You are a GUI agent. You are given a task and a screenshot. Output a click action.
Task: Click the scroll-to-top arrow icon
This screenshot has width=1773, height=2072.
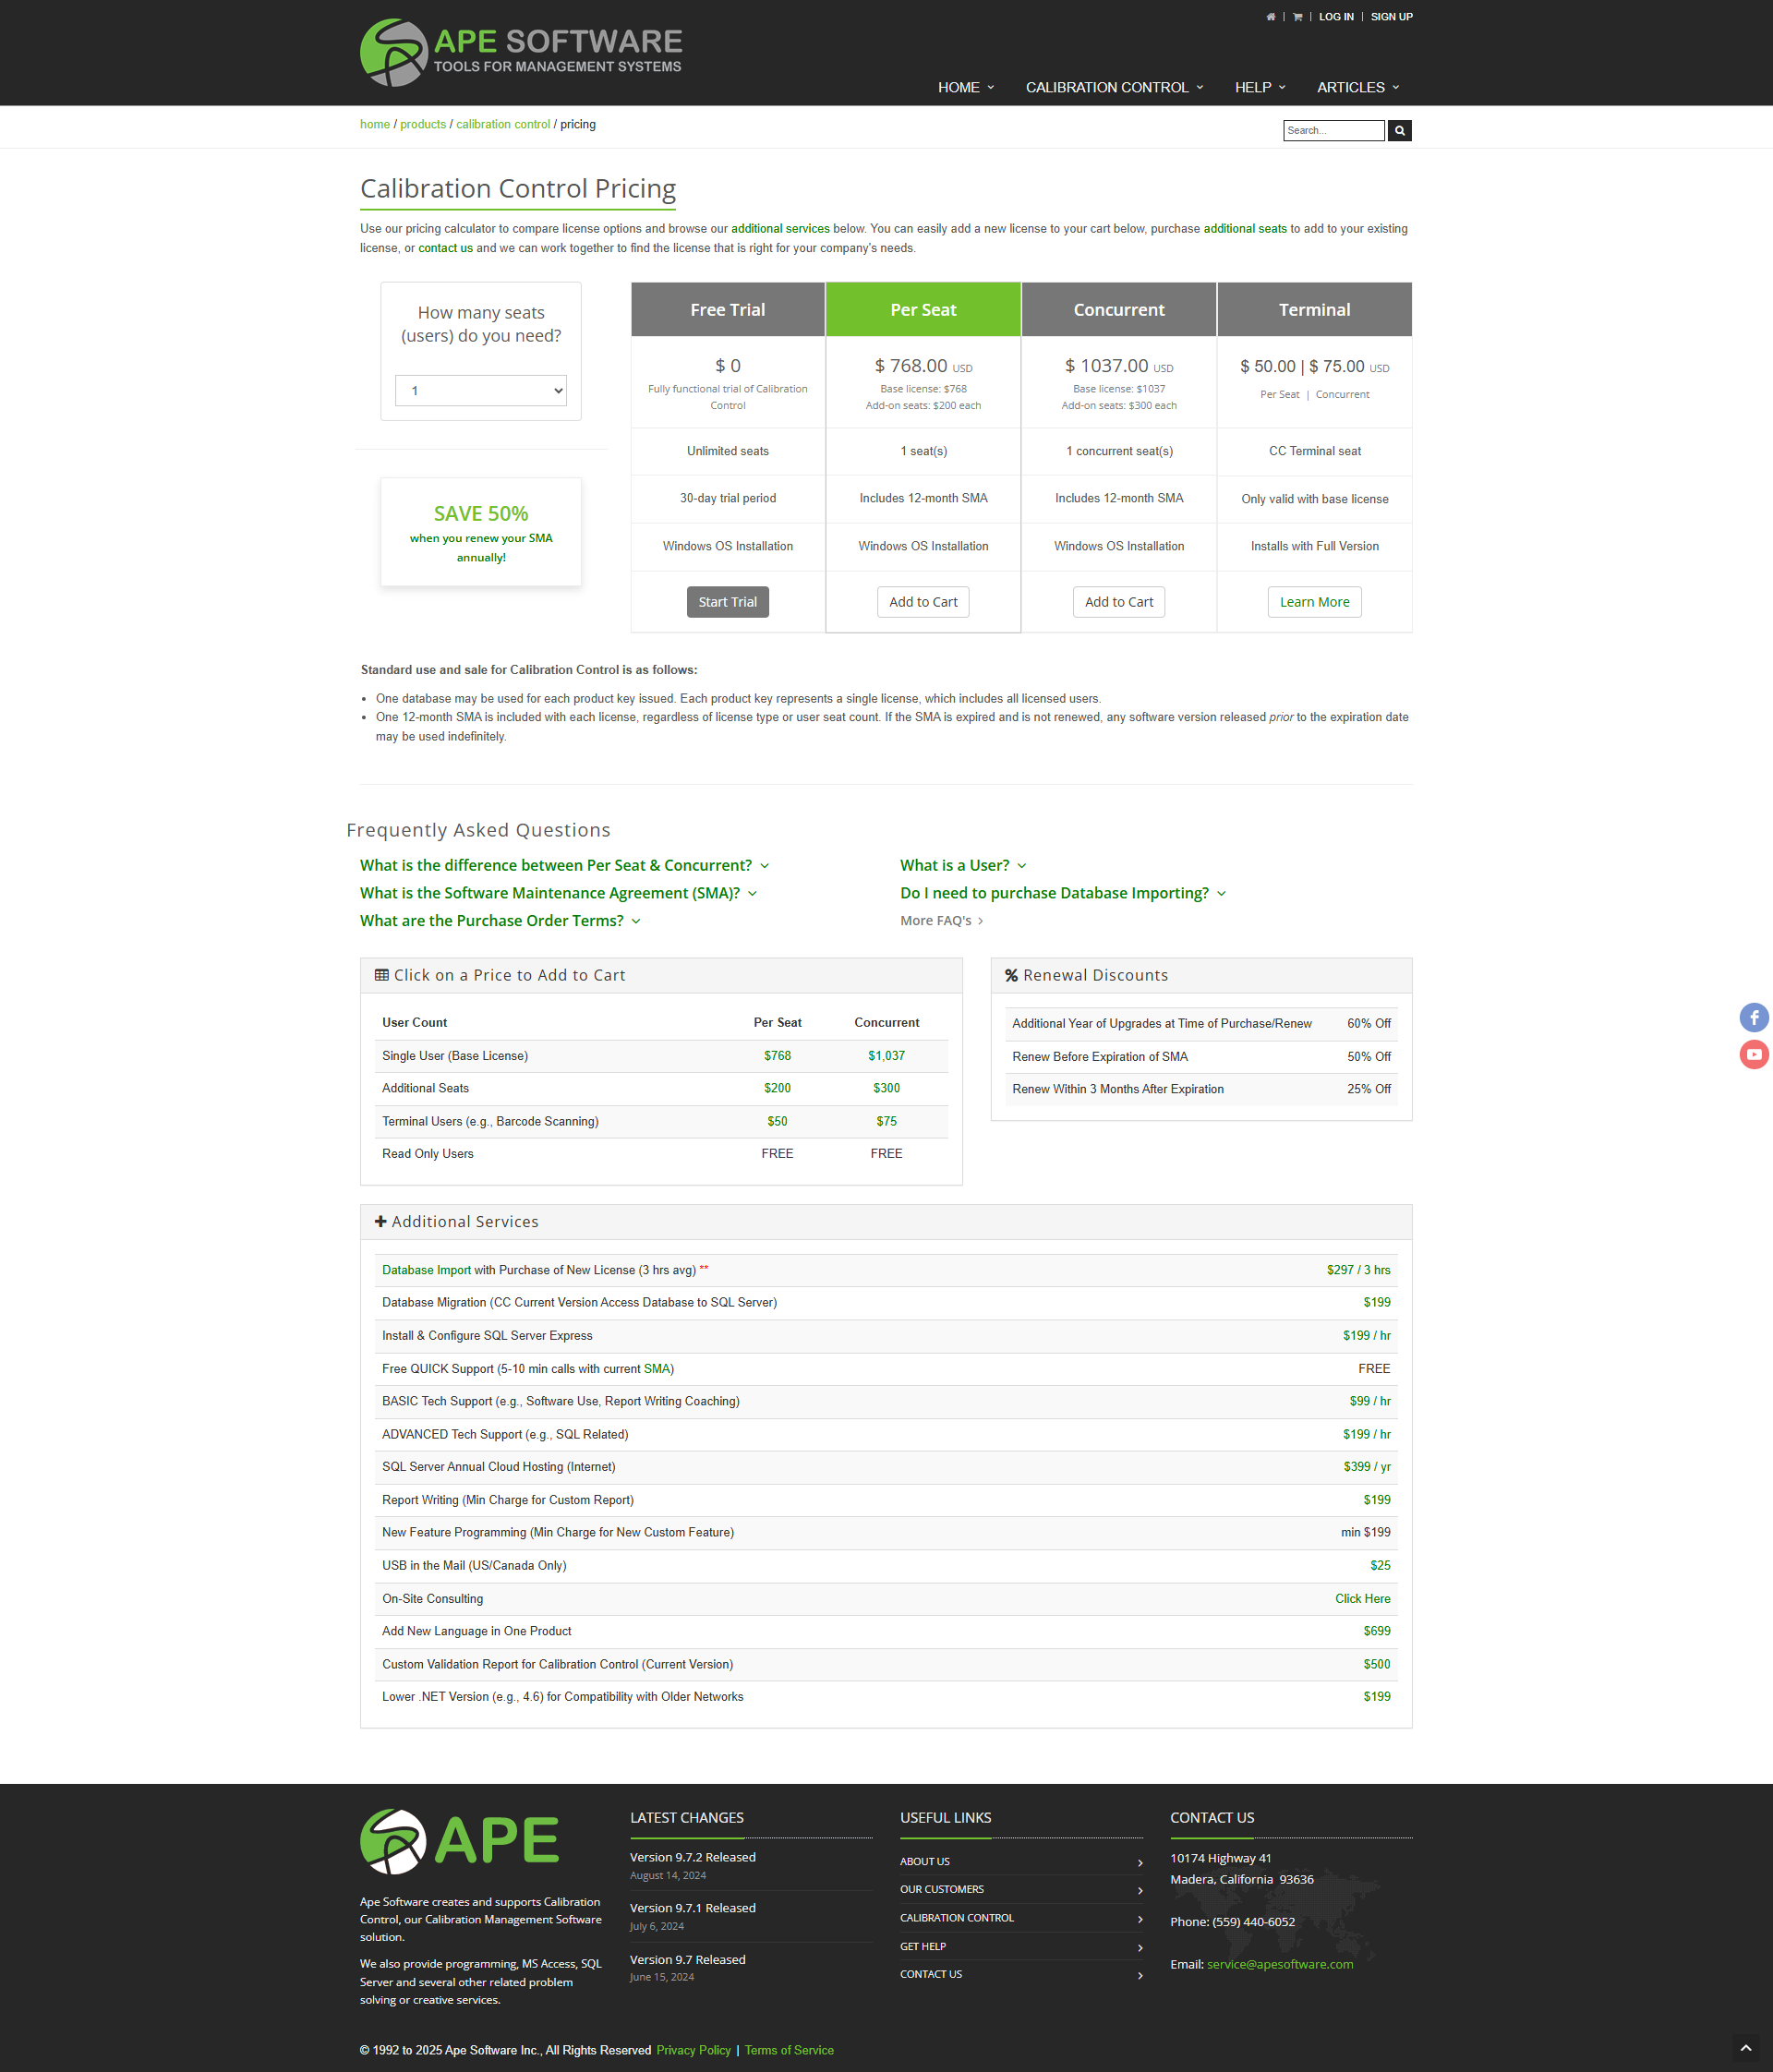click(x=1745, y=2048)
